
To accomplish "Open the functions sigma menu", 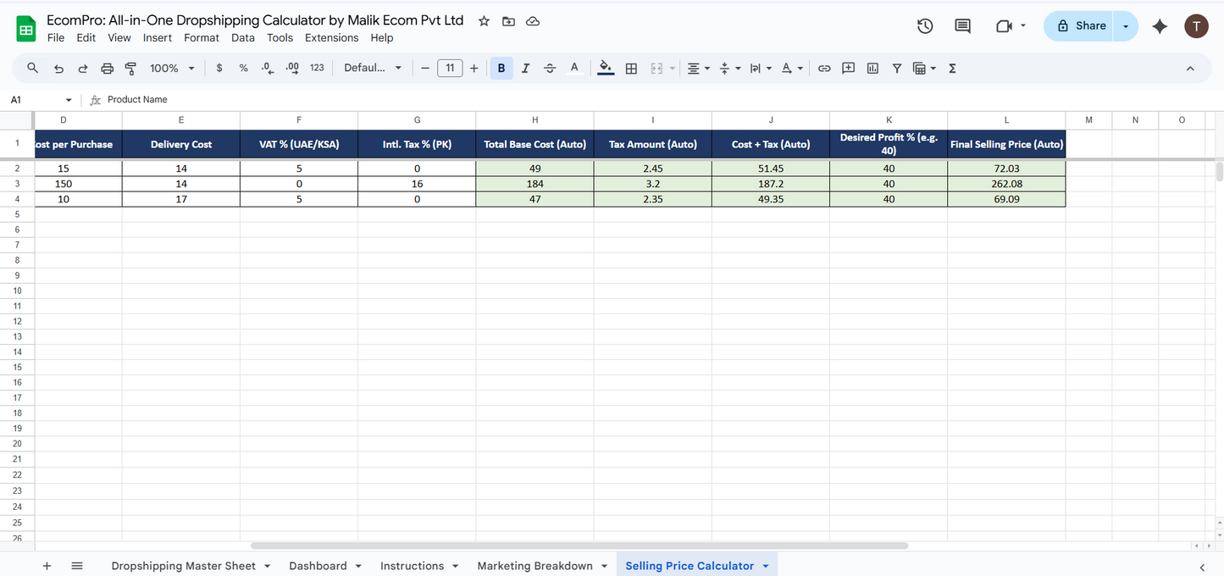I will click(952, 68).
